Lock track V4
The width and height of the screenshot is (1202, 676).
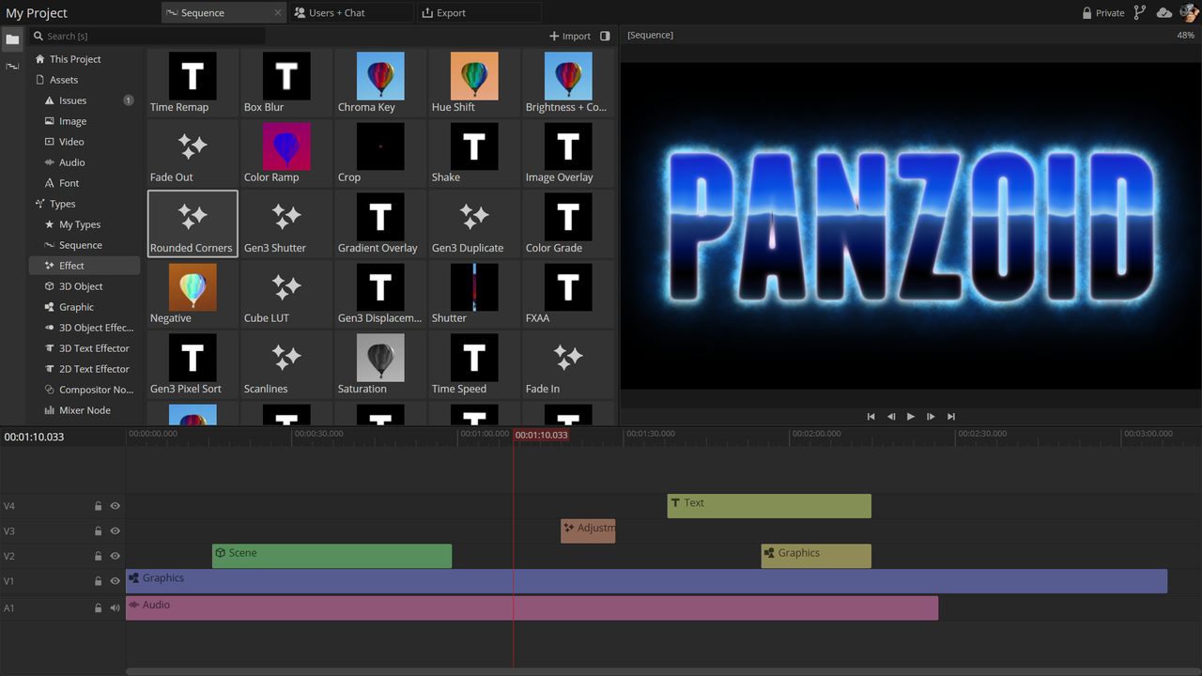(x=98, y=506)
